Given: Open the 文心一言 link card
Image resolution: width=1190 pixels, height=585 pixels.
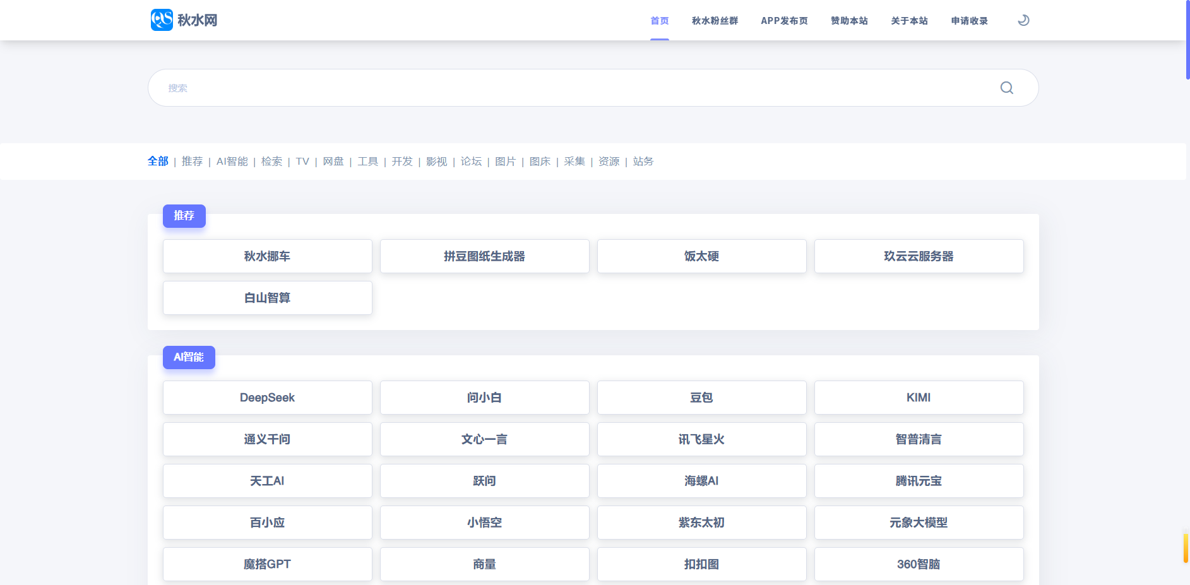Looking at the screenshot, I should (x=485, y=439).
